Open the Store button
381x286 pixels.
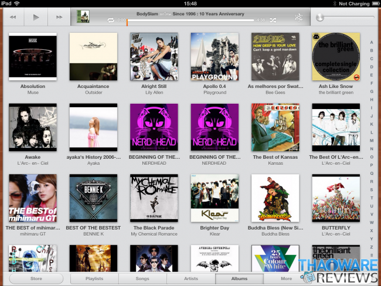[x=36, y=279]
